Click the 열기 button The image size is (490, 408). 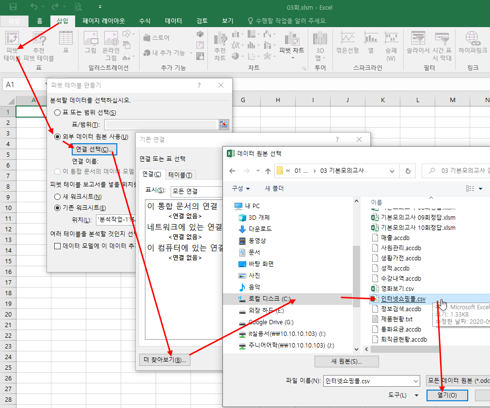pos(447,395)
